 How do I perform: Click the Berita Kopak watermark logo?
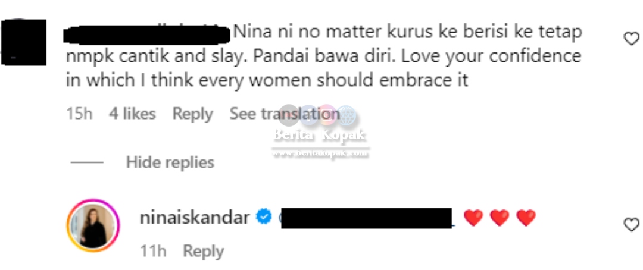click(x=321, y=124)
